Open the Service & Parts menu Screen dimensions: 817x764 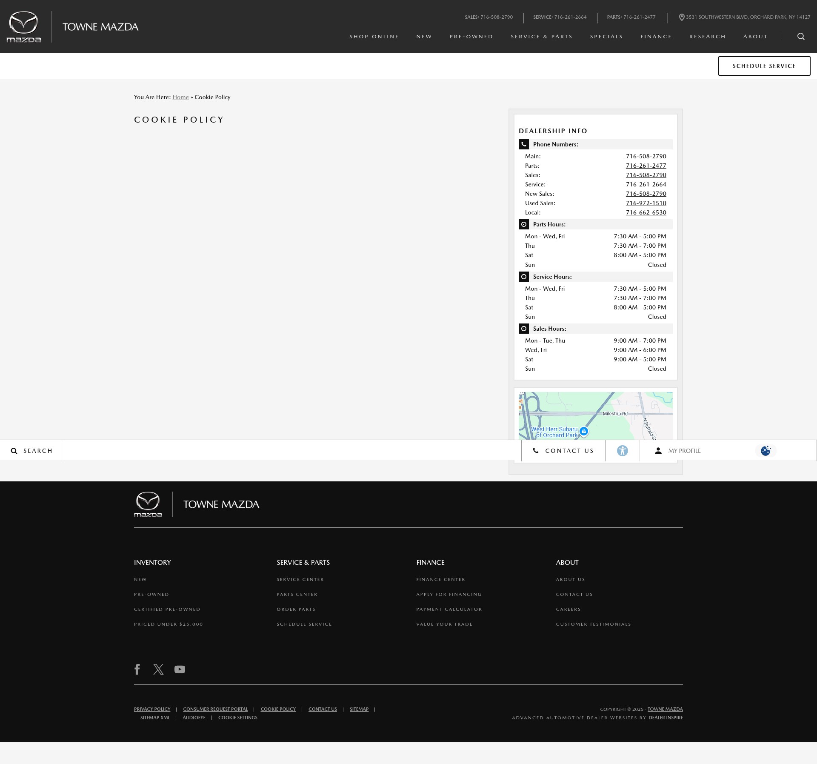coord(542,37)
